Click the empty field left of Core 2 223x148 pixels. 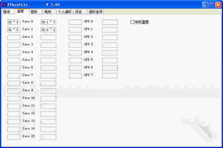pyautogui.click(x=14, y=37)
